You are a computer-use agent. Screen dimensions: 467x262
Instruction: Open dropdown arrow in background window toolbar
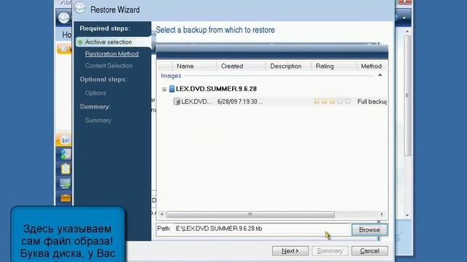point(404,18)
